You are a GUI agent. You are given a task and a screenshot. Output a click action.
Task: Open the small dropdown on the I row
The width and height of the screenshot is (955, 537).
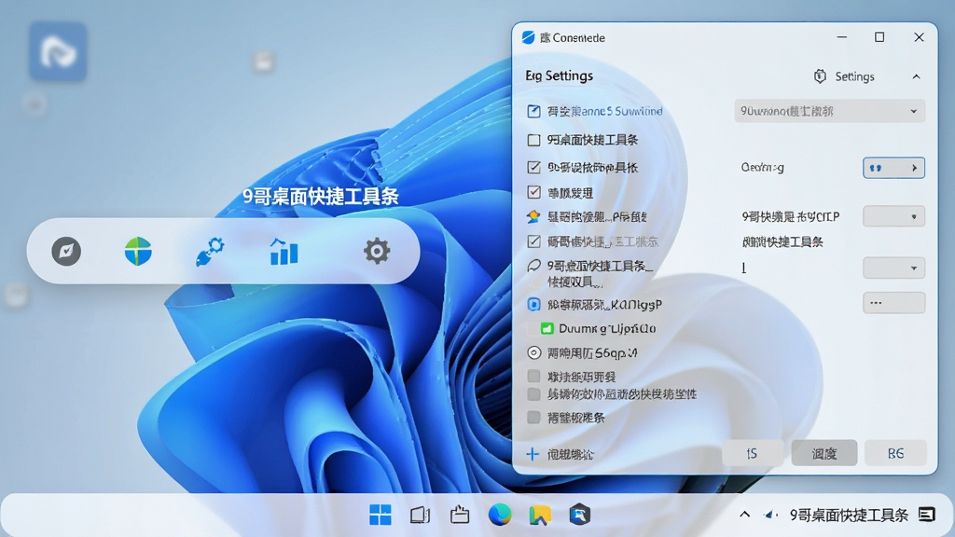[x=894, y=268]
